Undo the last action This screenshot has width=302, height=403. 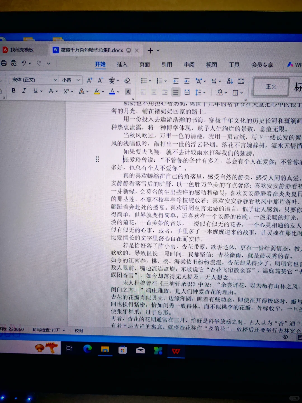coord(24,63)
